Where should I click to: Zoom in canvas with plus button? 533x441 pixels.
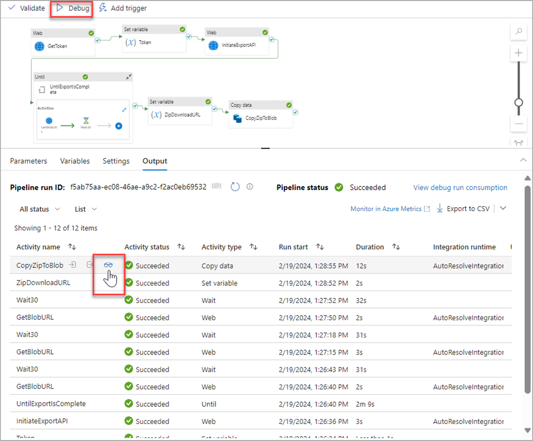coord(519,53)
